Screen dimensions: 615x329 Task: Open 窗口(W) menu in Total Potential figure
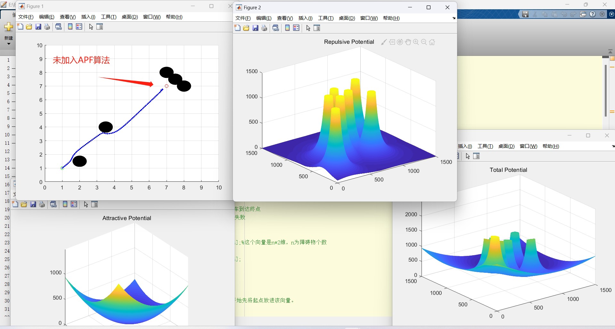click(x=529, y=146)
